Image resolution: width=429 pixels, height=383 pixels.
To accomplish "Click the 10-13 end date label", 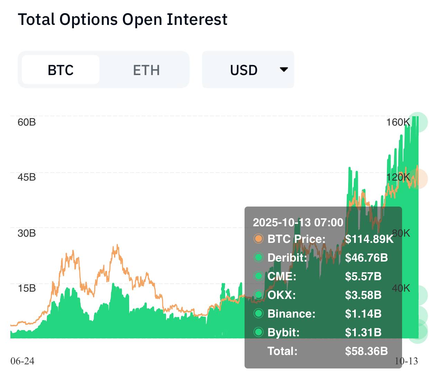I will tap(406, 361).
